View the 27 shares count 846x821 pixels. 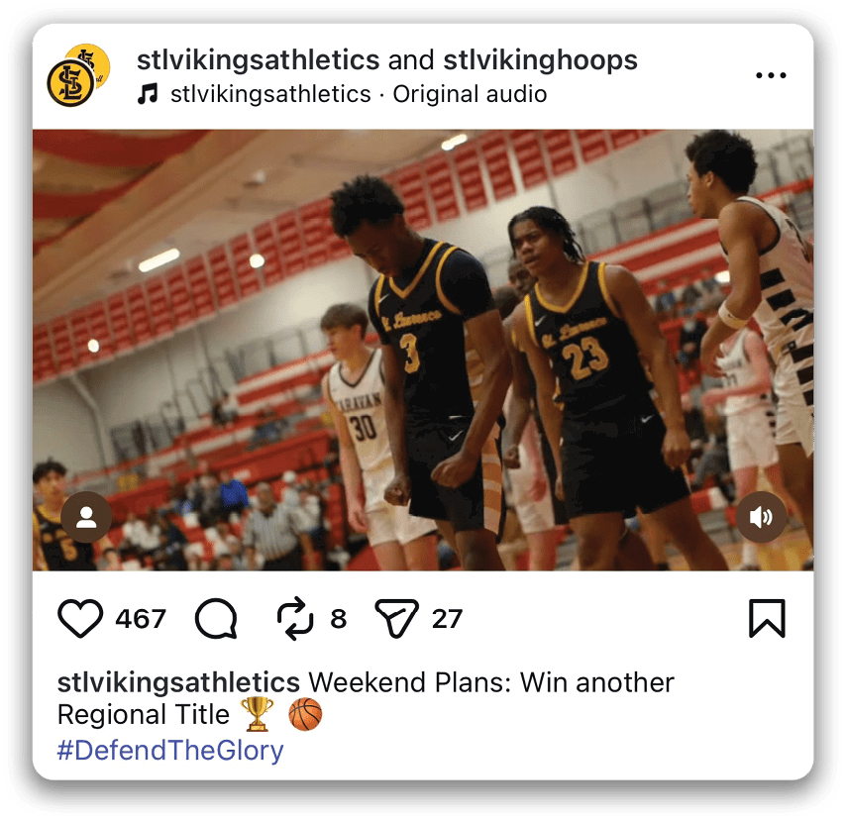(447, 619)
